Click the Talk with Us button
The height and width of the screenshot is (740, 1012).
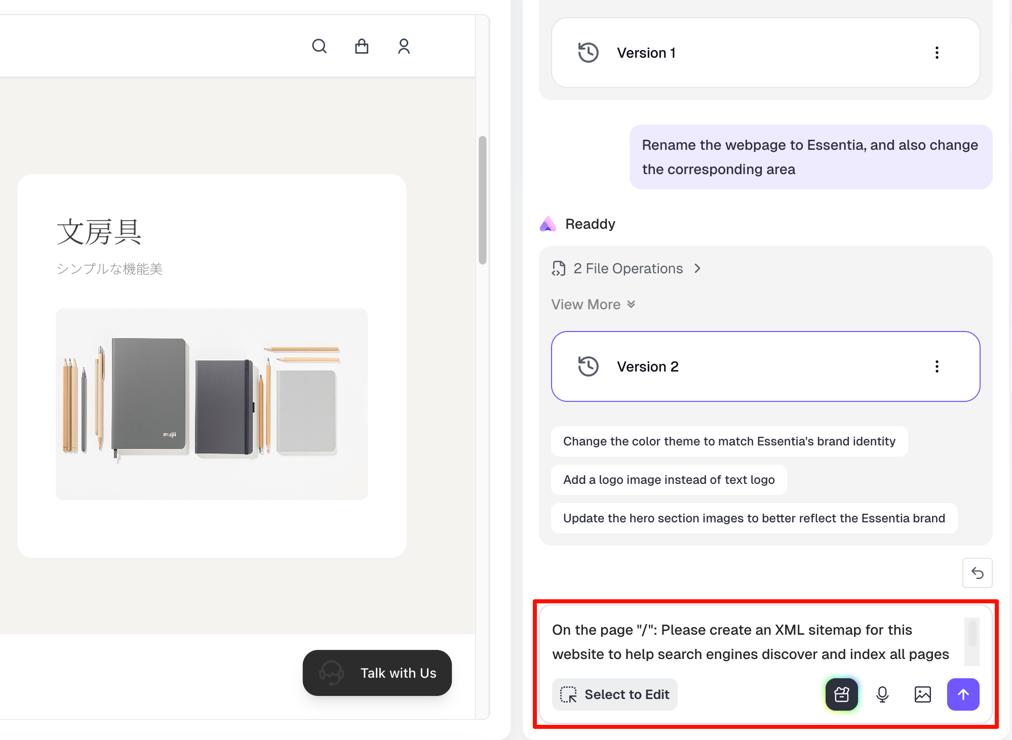point(377,673)
